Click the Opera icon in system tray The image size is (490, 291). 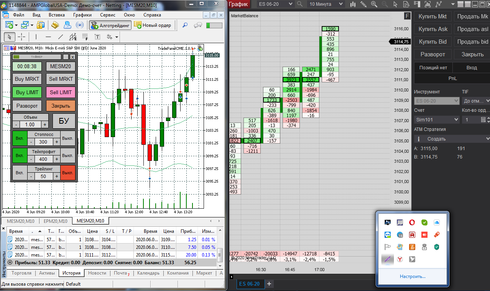click(x=412, y=222)
